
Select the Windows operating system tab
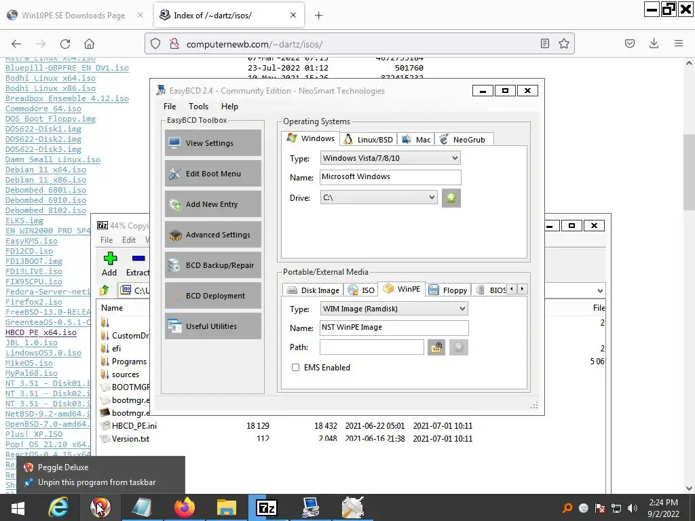click(311, 138)
